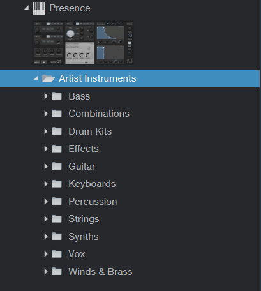Expand the Strings folder arrow
Image resolution: width=261 pixels, height=291 pixels.
coord(46,219)
